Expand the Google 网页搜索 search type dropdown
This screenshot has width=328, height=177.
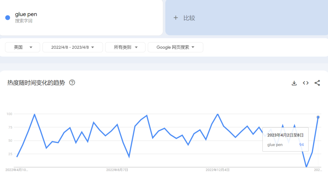175,47
